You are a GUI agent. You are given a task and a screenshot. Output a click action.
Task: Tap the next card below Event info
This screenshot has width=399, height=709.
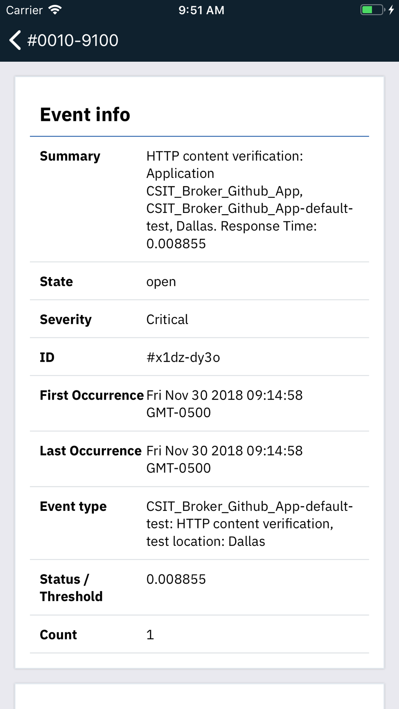click(x=199, y=697)
